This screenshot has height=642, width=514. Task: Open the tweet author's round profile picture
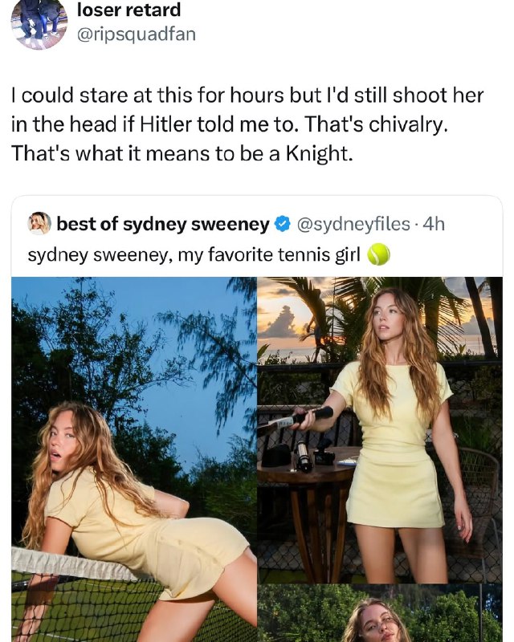click(39, 24)
